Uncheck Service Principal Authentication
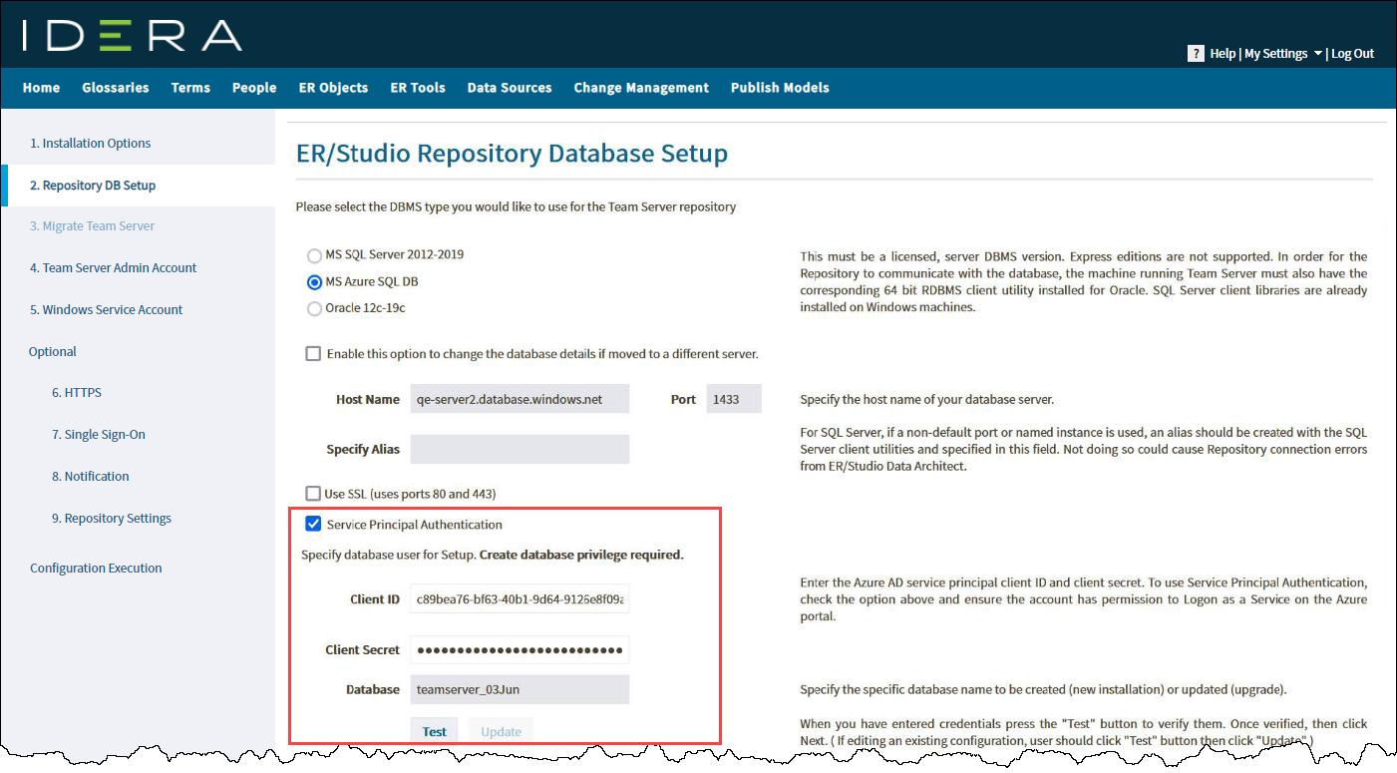The image size is (1397, 773). 313,525
